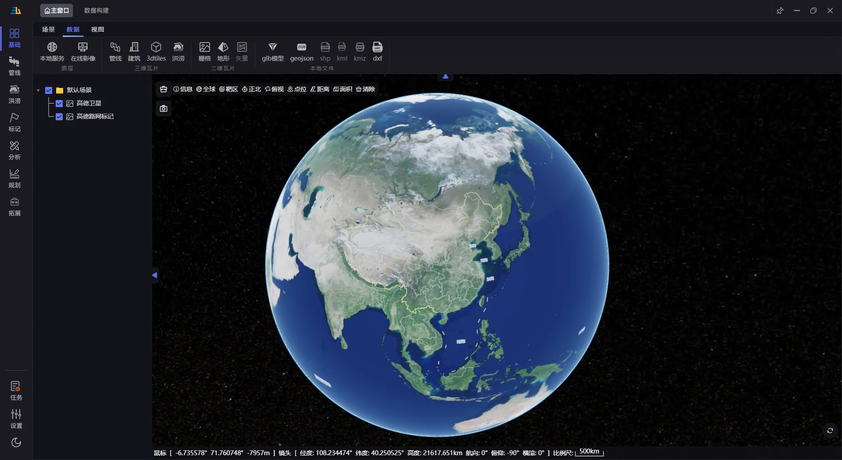842x460 pixels.
Task: Toggle the 默认场景 folder checkbox
Action: click(x=49, y=90)
